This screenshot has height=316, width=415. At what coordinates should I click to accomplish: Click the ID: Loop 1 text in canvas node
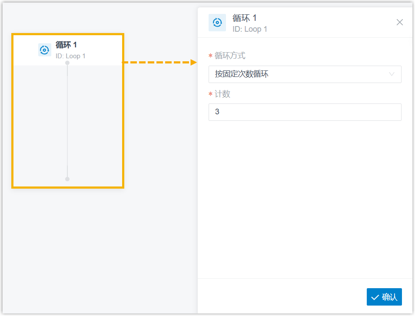click(70, 56)
